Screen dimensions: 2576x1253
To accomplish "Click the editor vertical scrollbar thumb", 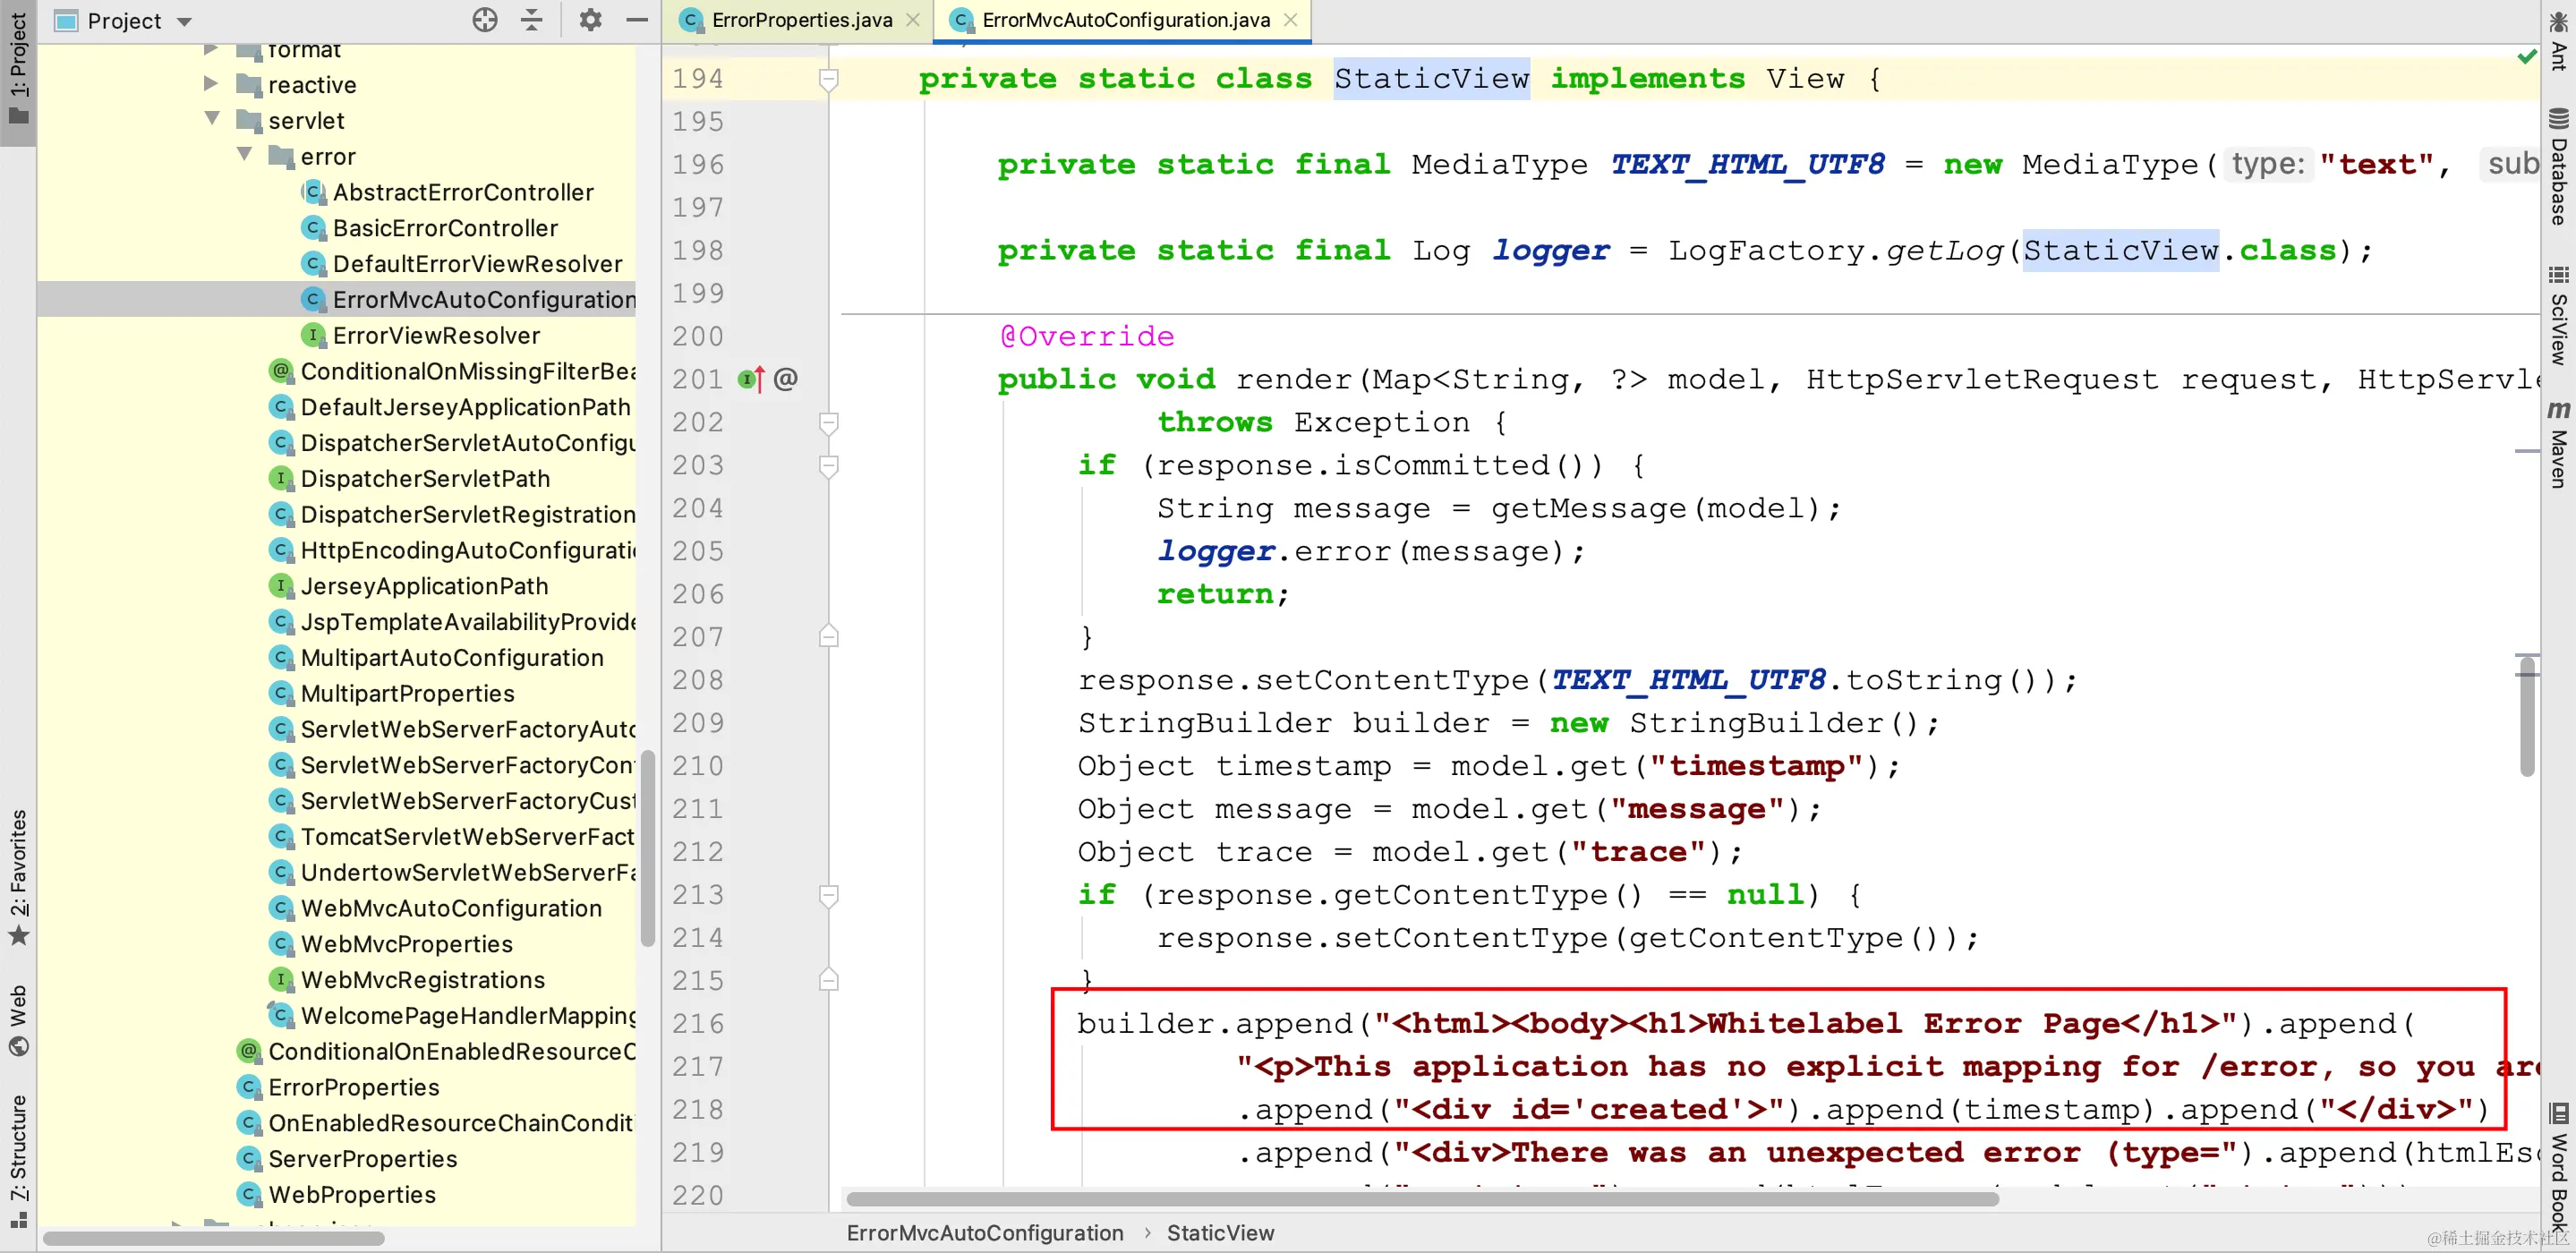I will [2526, 717].
